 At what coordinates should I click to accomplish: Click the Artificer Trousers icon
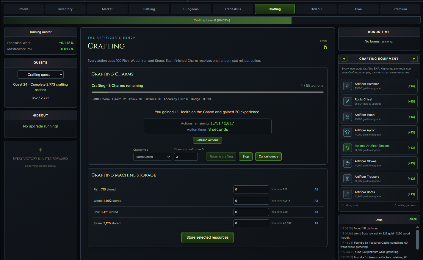coord(347,179)
